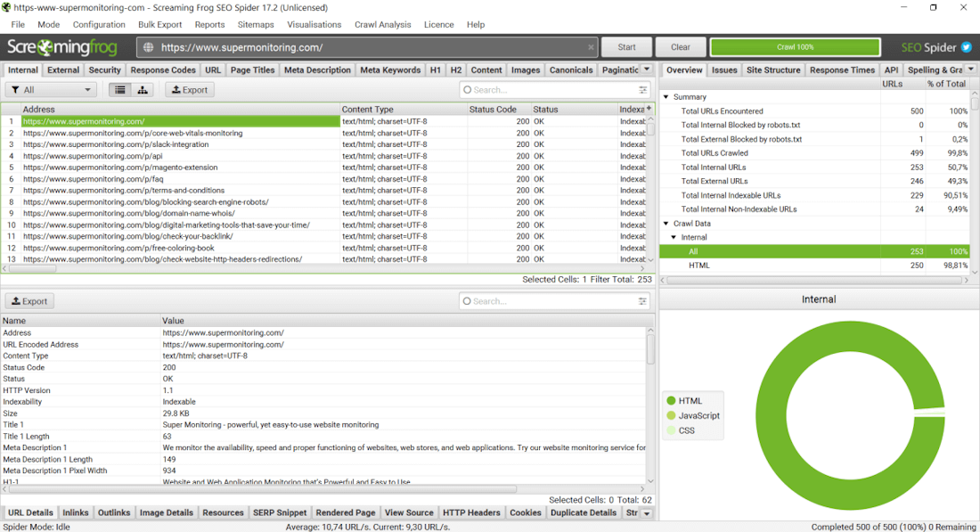Open search filter options in lower details panel

(x=643, y=301)
